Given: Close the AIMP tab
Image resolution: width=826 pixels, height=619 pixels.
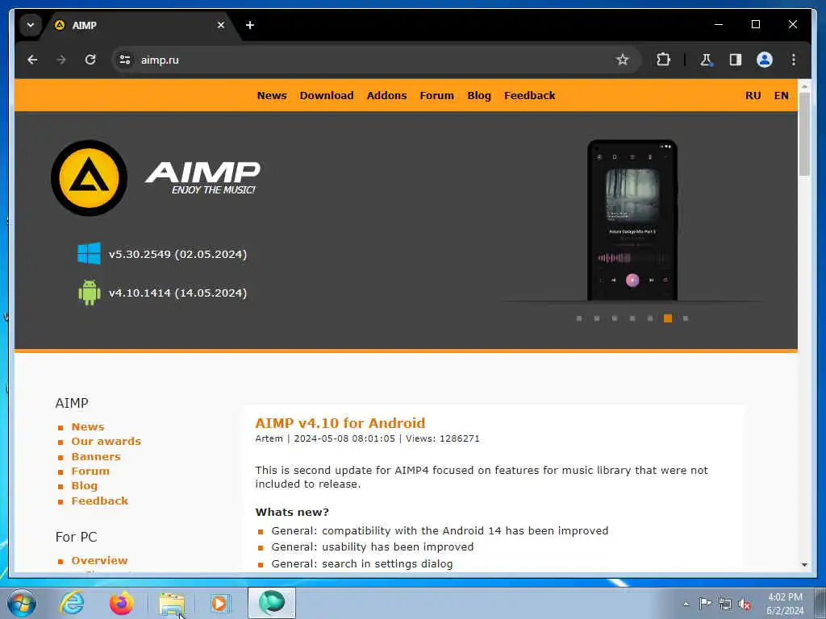Looking at the screenshot, I should point(221,25).
